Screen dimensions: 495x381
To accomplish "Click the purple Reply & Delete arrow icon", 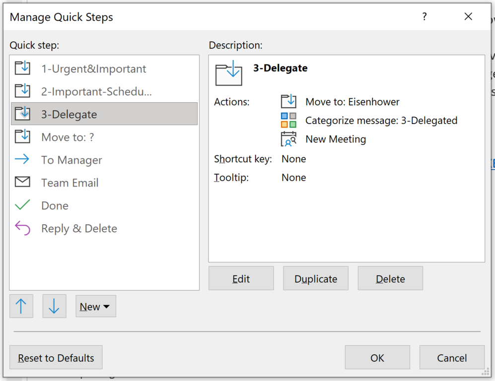I will click(x=22, y=228).
